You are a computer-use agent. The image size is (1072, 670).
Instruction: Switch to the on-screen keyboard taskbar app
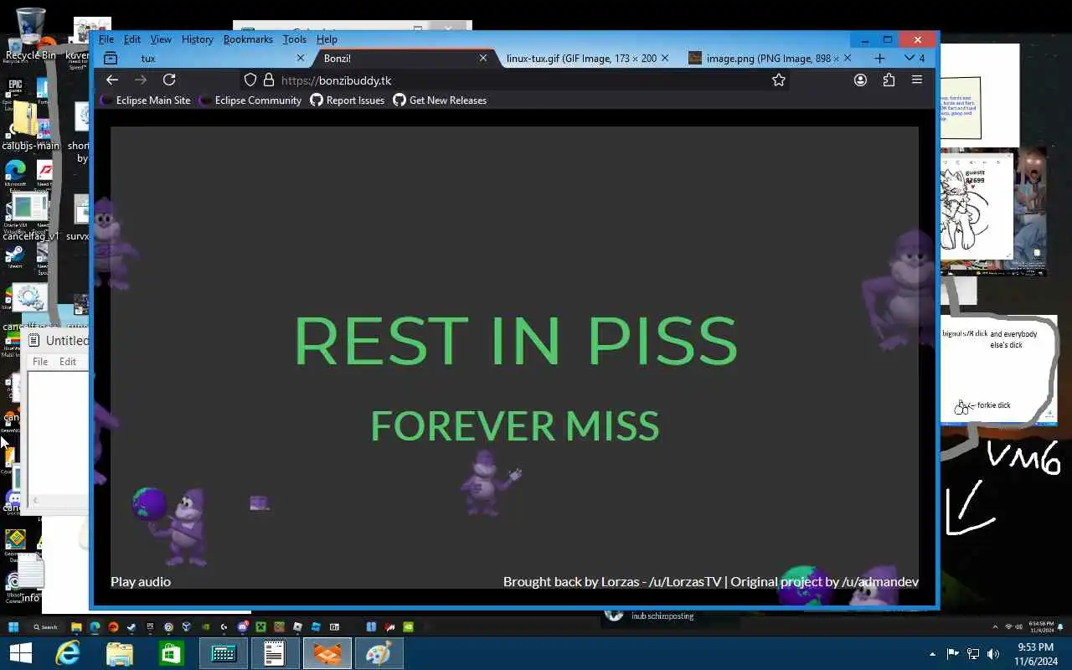223,653
